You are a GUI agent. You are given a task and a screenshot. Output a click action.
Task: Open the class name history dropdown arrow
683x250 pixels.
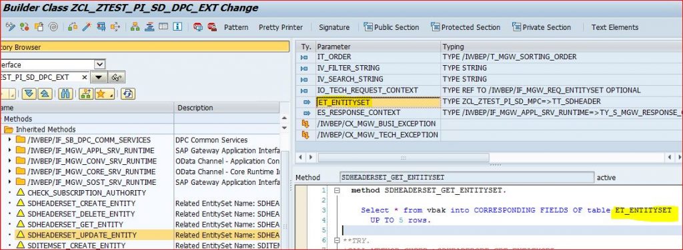point(99,77)
